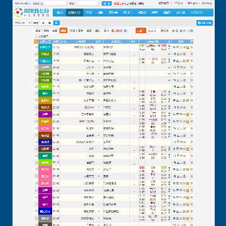Select the orange highlighted tab above the odds column
The image size is (226, 226).
point(141,31)
